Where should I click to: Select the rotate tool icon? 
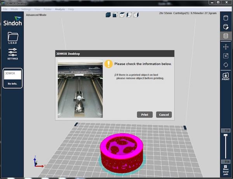(226, 65)
